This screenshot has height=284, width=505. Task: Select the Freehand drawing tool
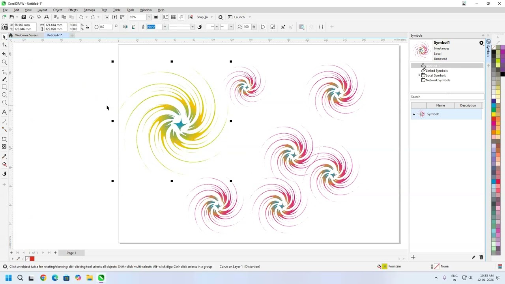[x=4, y=72]
